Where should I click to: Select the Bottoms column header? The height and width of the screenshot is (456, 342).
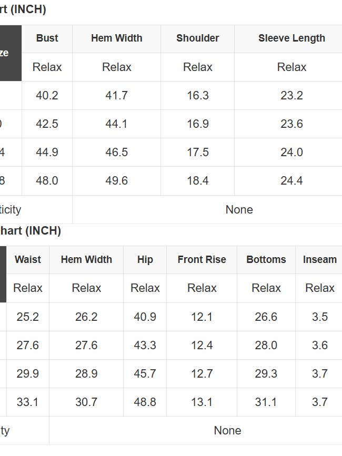coord(266,260)
